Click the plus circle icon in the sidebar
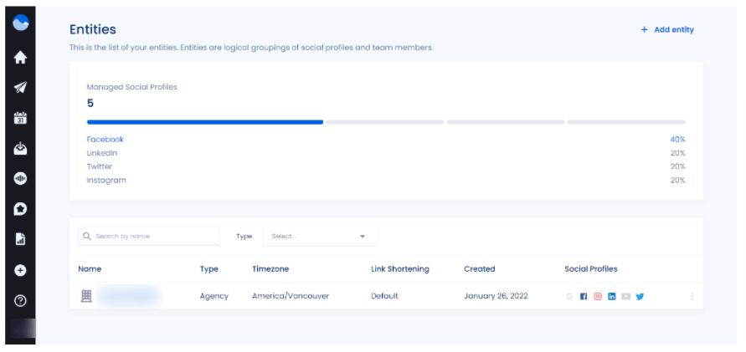Image resolution: width=746 pixels, height=352 pixels. point(21,270)
